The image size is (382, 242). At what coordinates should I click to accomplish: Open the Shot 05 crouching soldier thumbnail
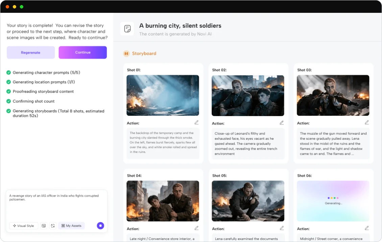tap(248, 201)
